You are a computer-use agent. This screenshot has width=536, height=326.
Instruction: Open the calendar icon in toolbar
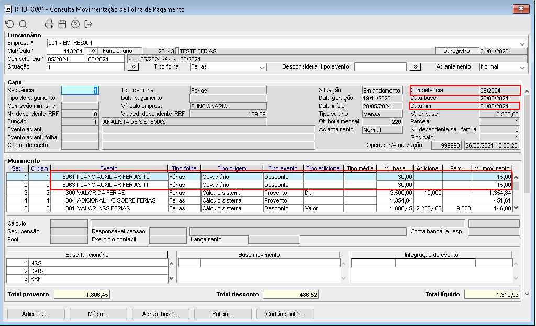point(62,24)
